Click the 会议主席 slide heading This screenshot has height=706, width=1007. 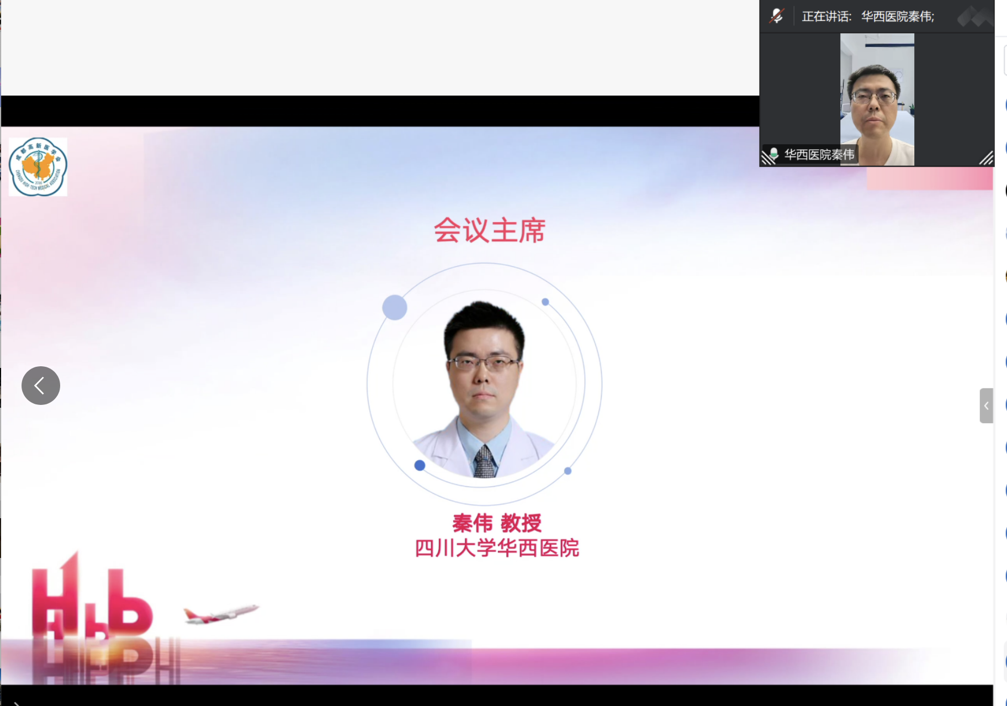(x=490, y=230)
